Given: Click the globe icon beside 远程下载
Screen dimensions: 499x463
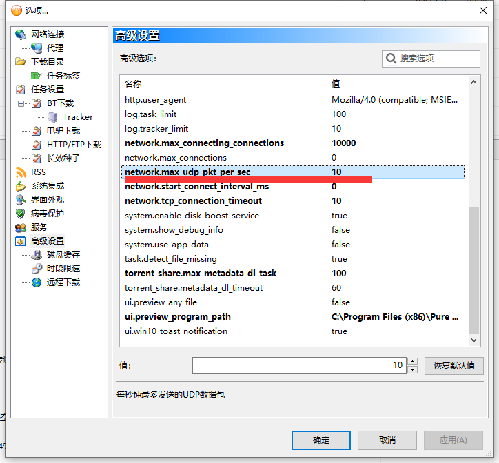Looking at the screenshot, I should [x=37, y=282].
